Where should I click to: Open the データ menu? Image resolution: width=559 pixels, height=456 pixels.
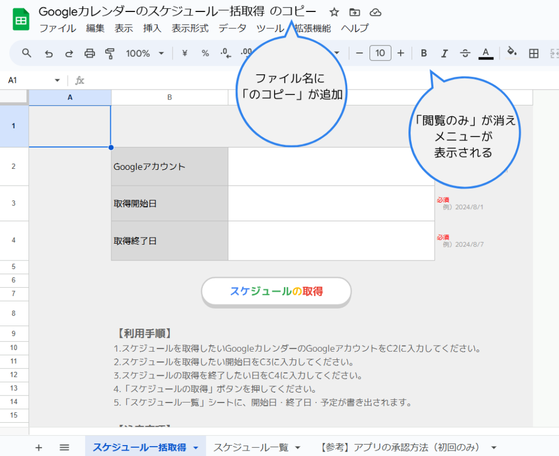(233, 28)
